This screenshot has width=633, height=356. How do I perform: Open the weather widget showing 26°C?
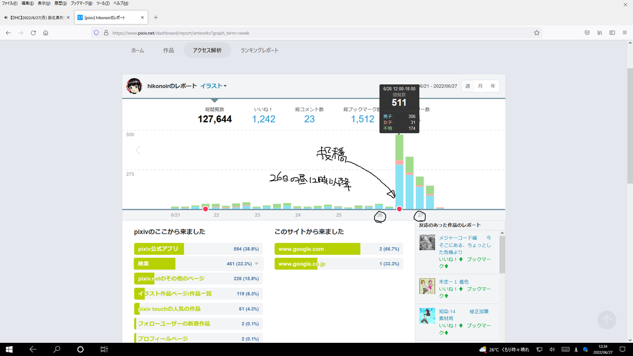pyautogui.click(x=504, y=349)
